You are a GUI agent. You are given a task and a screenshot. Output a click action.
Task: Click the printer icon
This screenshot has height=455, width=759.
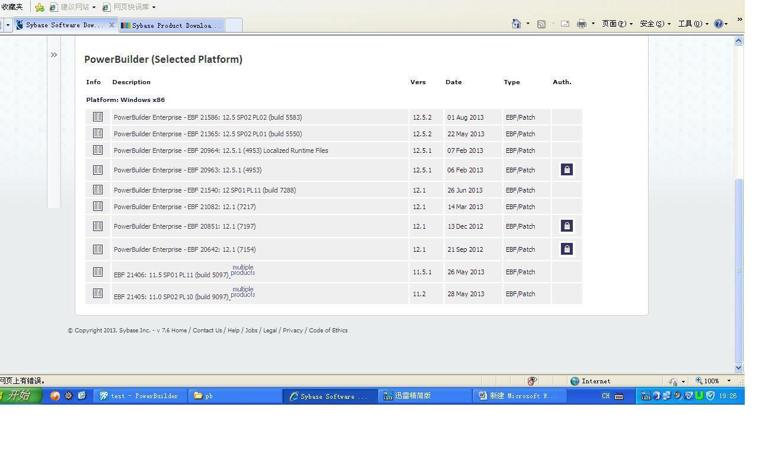click(582, 24)
